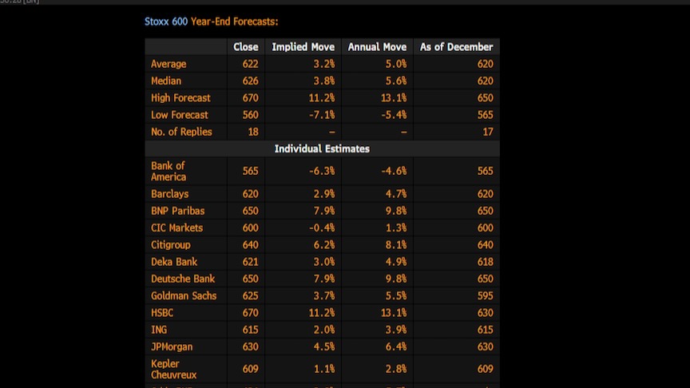Select Barclays in the estimates list
Viewport: 690px width, 388px height.
[170, 194]
